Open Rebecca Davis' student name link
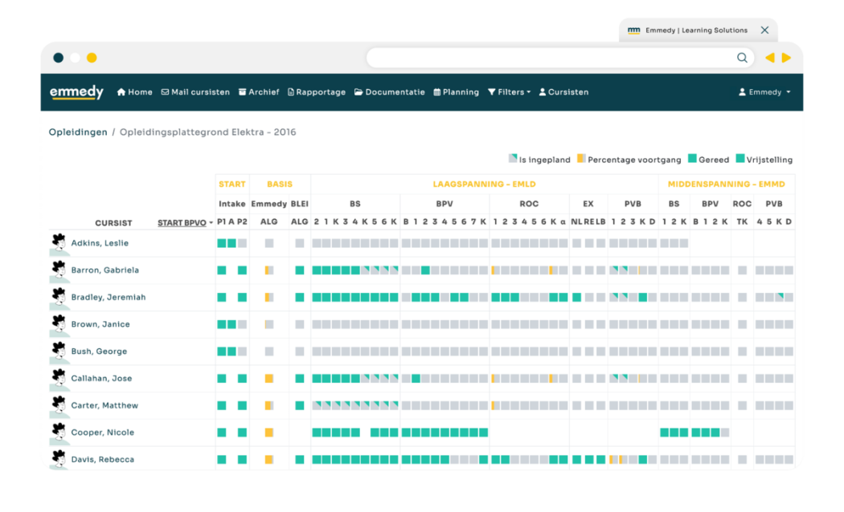Screen dimensions: 844x512 [102, 460]
